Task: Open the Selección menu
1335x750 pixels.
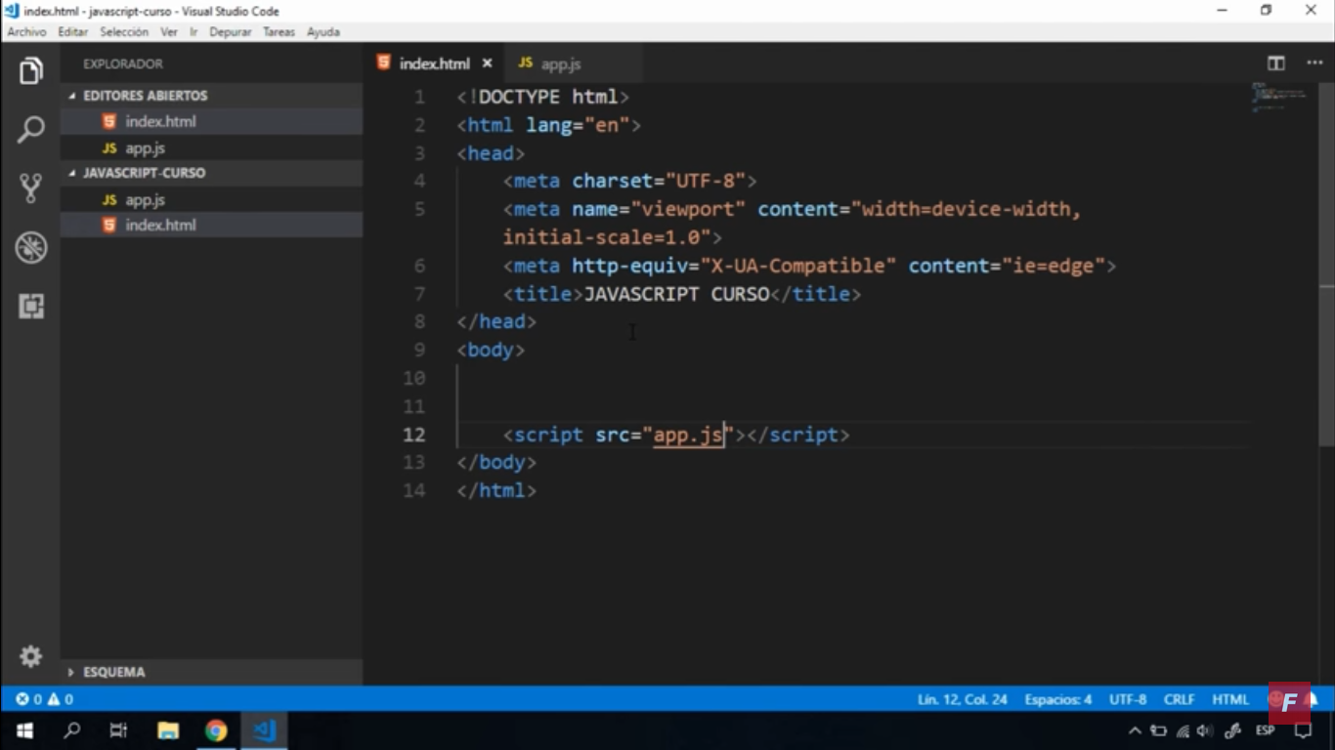Action: pyautogui.click(x=124, y=32)
